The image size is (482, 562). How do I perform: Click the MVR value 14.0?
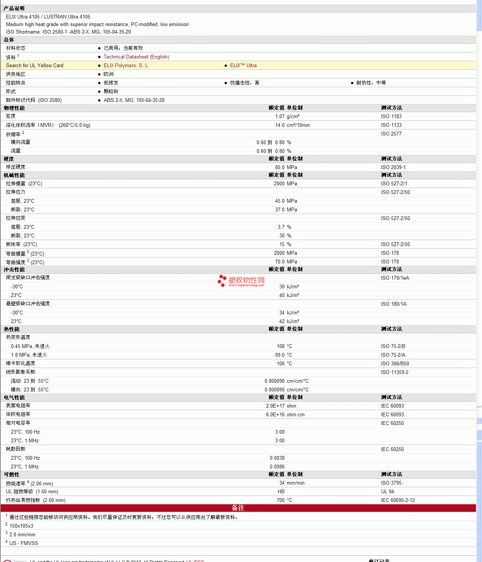(280, 125)
